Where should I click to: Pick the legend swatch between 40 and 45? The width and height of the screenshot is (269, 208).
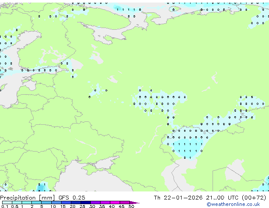[115, 202]
